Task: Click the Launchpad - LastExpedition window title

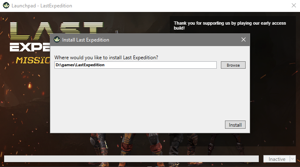Action: click(x=42, y=6)
